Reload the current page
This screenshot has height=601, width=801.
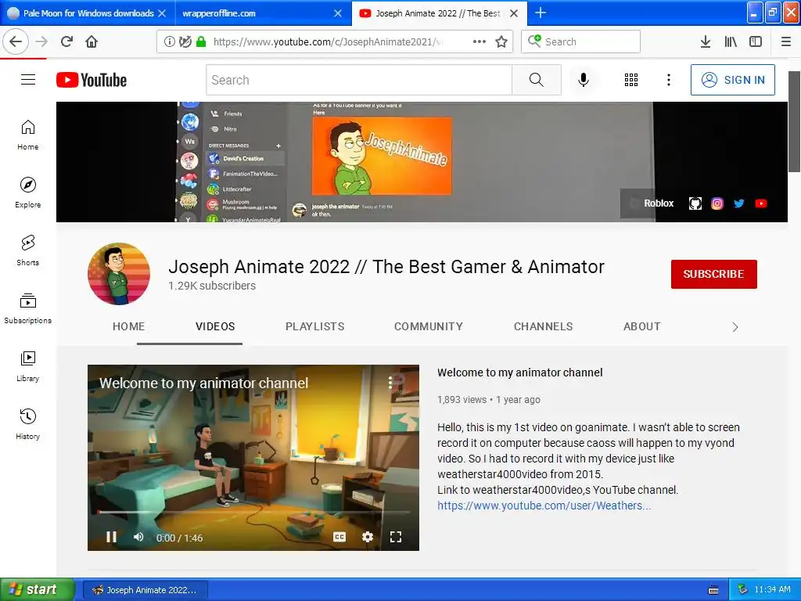[x=67, y=41]
